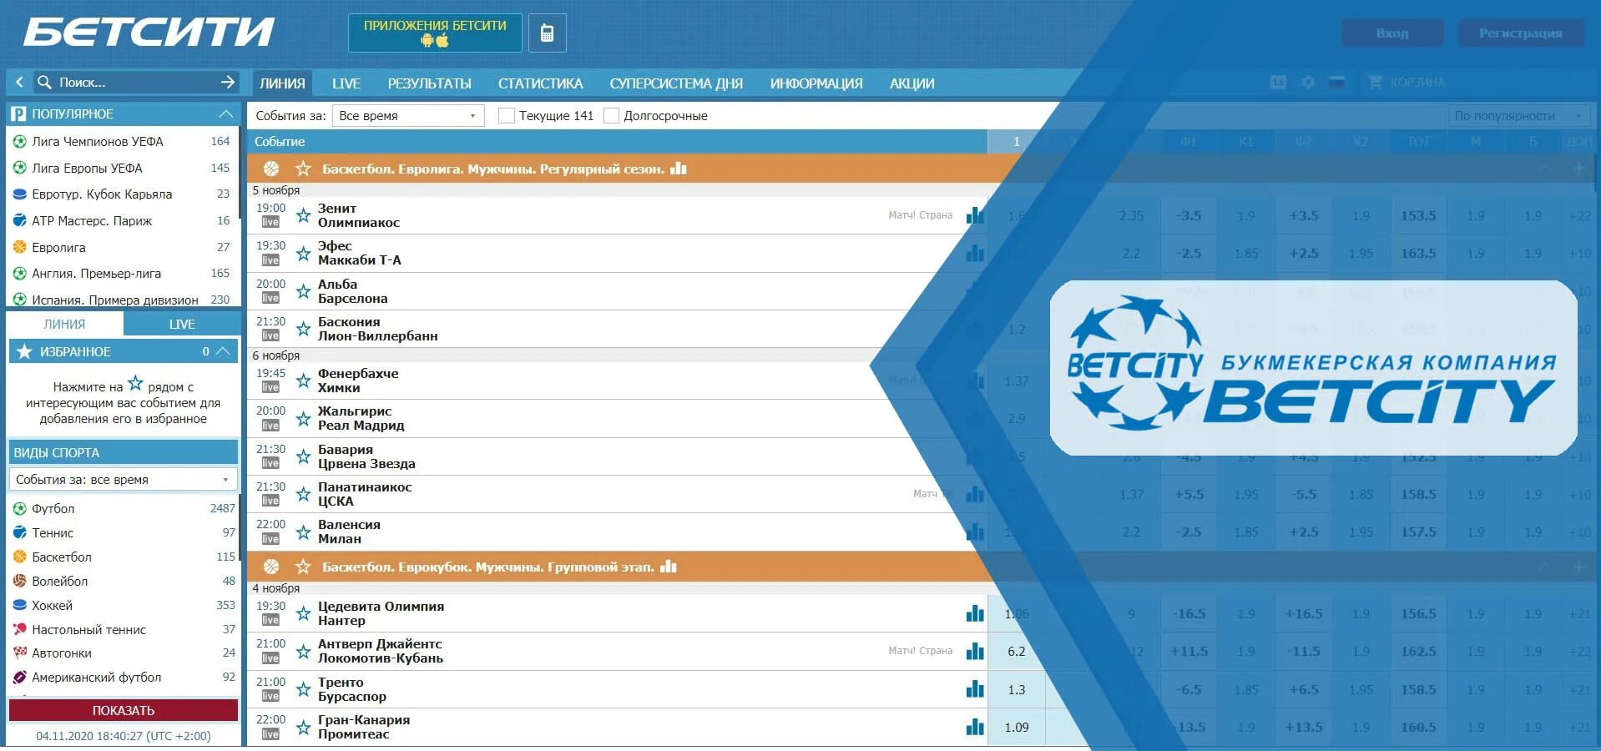Star Цедевита Олимпия – Нантер match
The height and width of the screenshot is (751, 1601).
[x=303, y=613]
